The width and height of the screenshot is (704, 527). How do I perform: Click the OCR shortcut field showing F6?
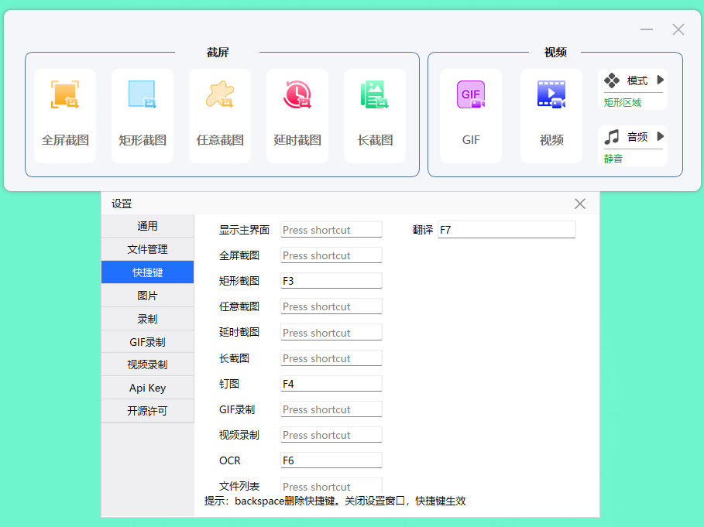coord(331,460)
